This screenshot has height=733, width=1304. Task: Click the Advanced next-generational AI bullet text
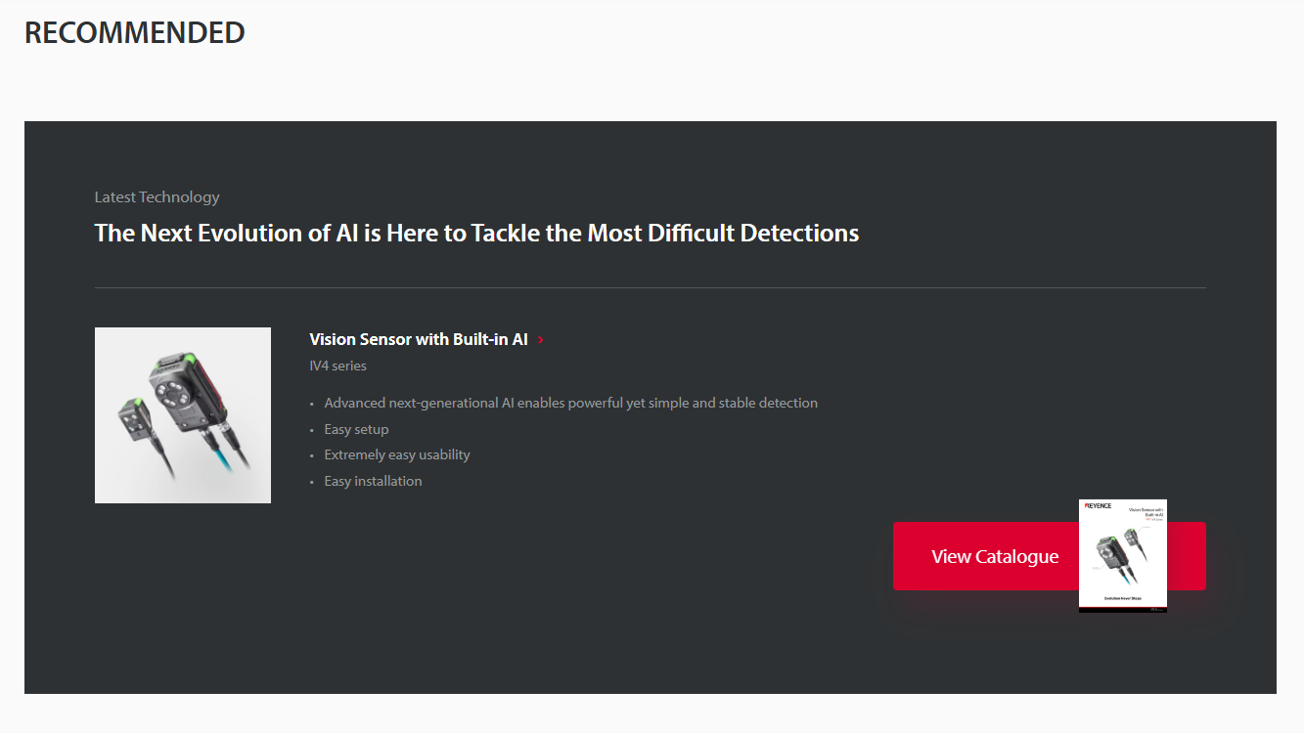coord(570,403)
